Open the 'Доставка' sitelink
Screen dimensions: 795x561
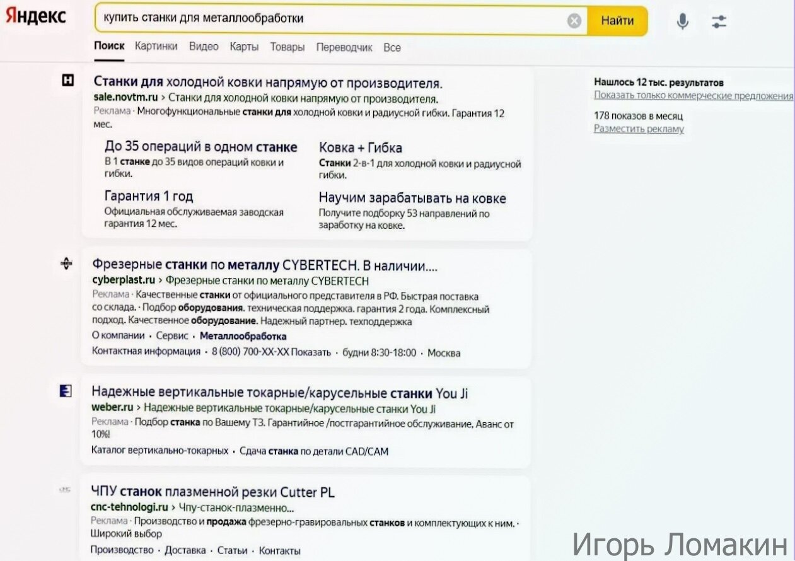pos(185,550)
